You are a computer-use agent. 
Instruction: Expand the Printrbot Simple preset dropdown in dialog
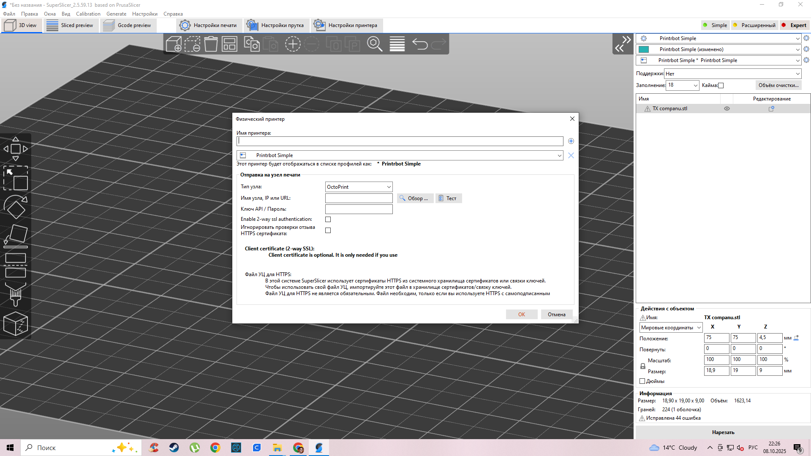[x=559, y=156]
